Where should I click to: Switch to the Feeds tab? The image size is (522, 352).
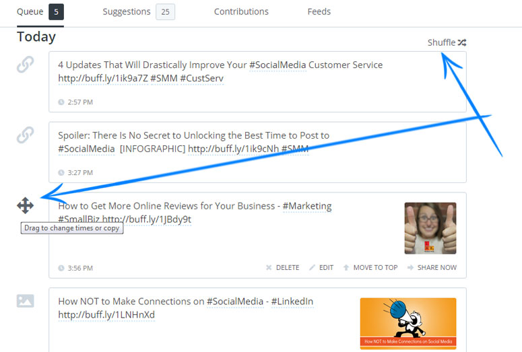(319, 11)
